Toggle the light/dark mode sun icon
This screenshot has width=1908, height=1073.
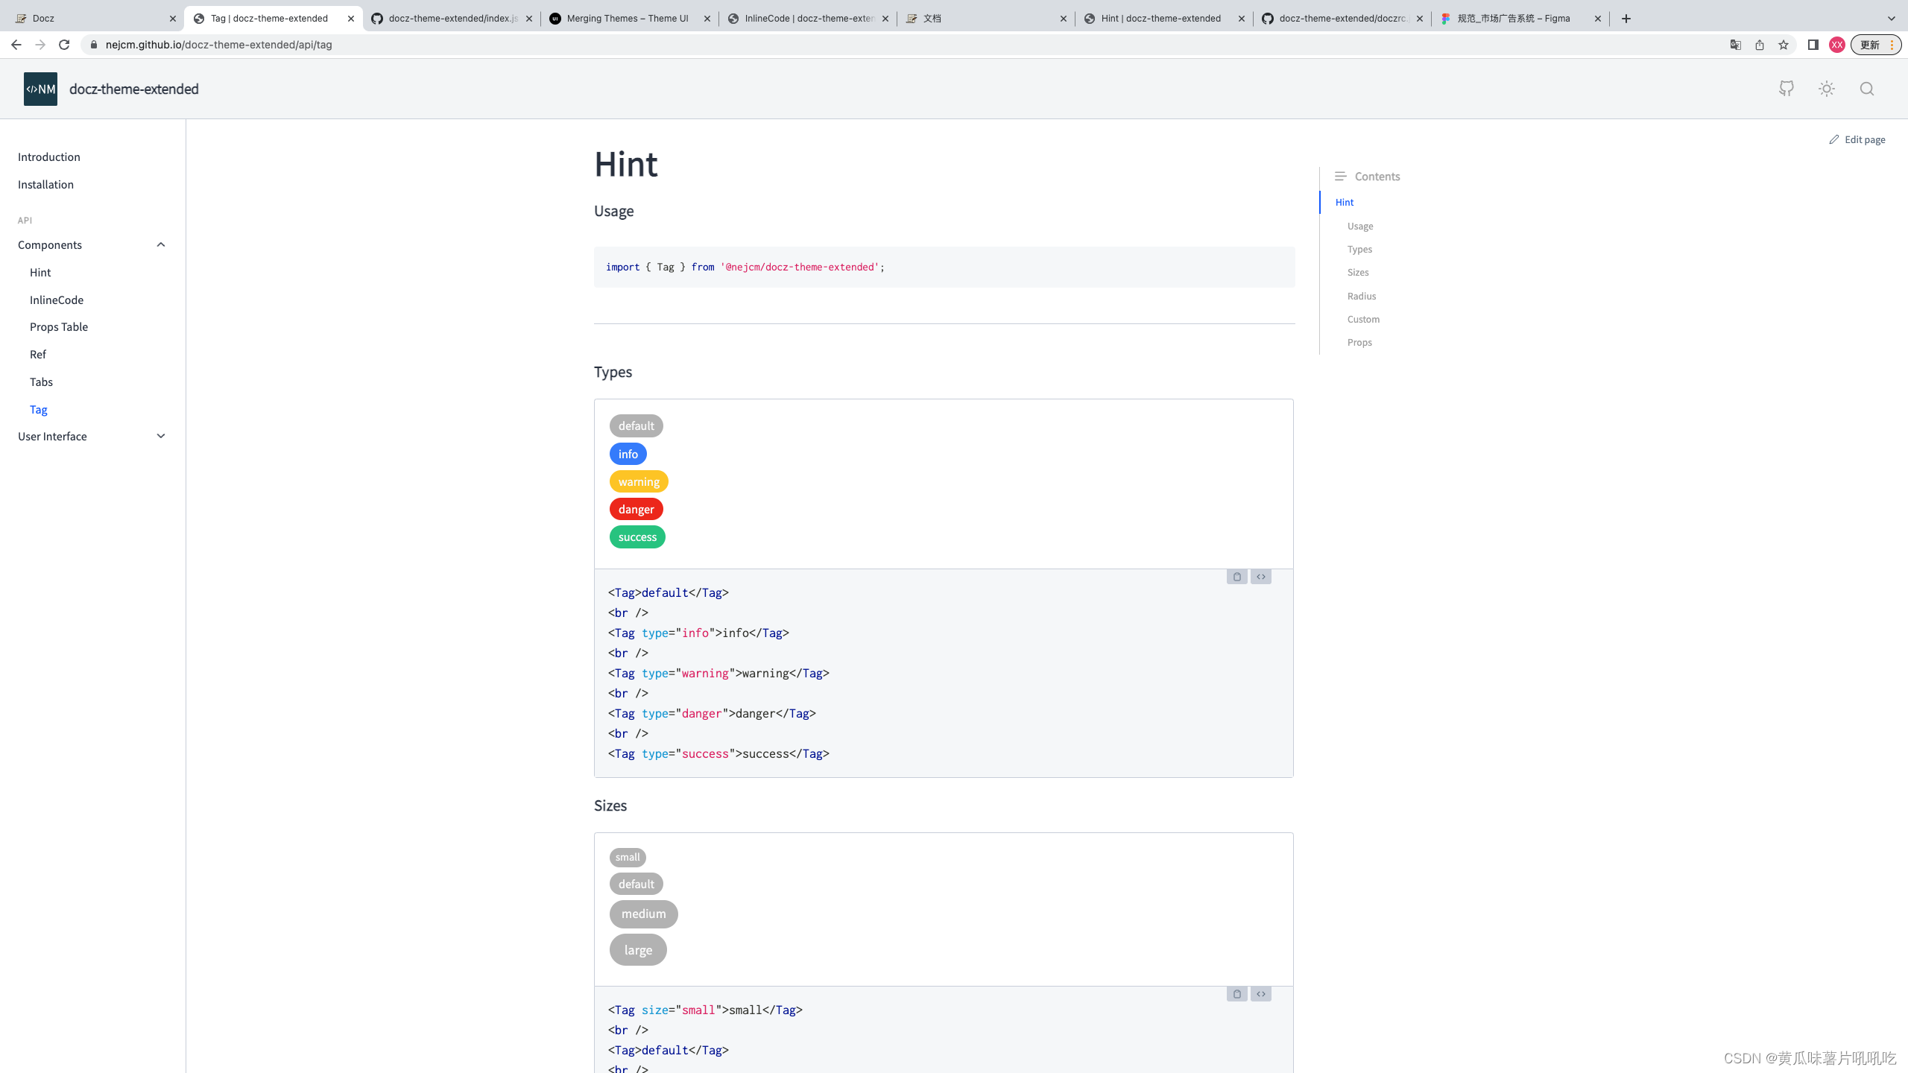[1826, 89]
